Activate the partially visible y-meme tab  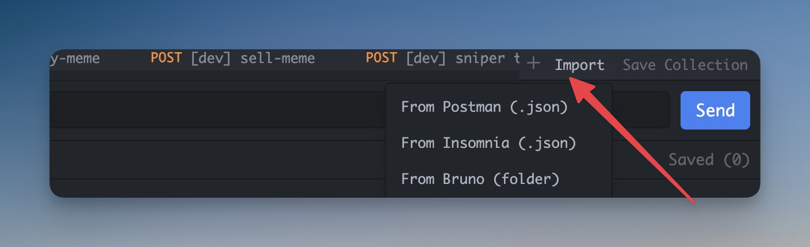coord(75,58)
